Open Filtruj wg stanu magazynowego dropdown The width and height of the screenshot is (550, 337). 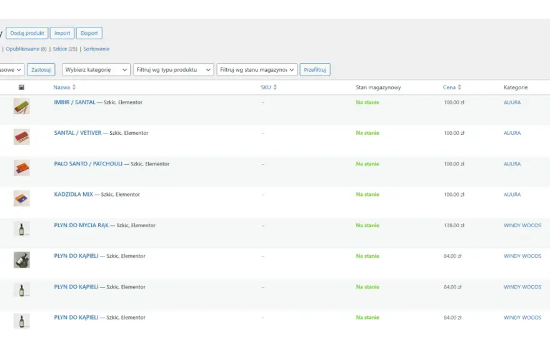click(257, 70)
